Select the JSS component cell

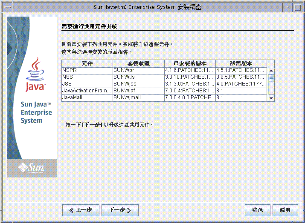click(87, 84)
